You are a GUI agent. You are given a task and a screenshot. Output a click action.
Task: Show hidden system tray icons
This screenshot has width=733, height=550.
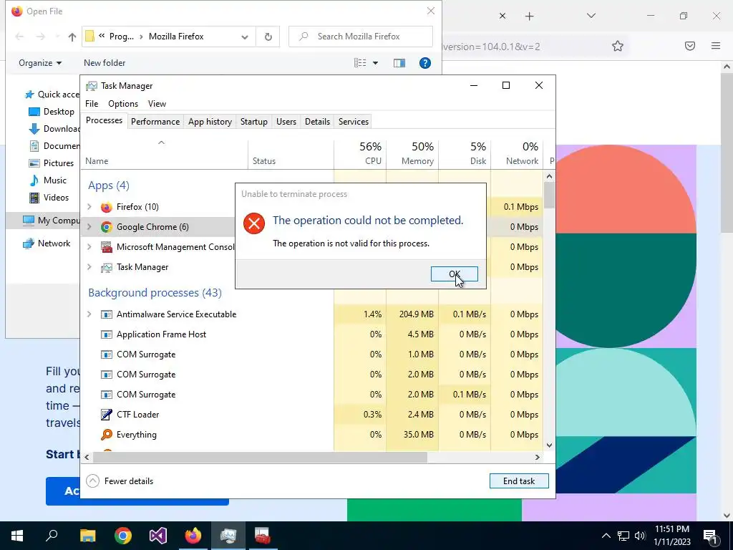(606, 536)
